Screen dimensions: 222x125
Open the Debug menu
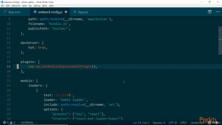click(37, 6)
